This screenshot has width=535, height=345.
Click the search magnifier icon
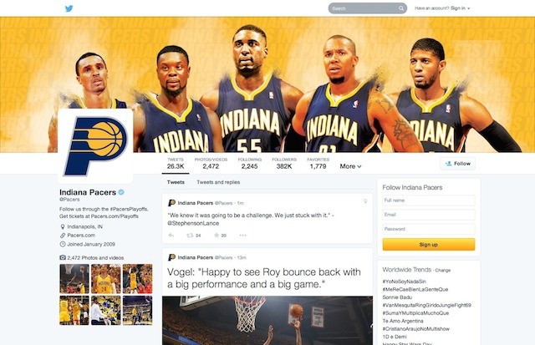[x=401, y=8]
